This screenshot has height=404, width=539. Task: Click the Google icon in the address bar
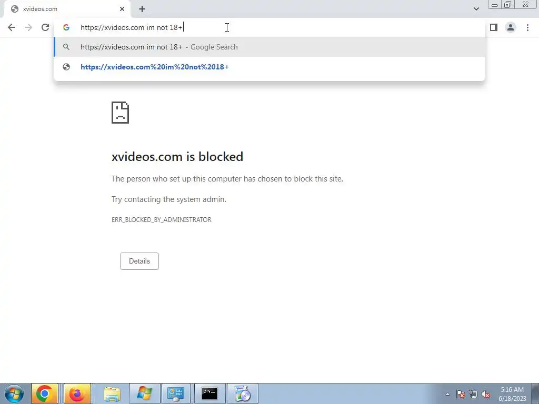(66, 27)
